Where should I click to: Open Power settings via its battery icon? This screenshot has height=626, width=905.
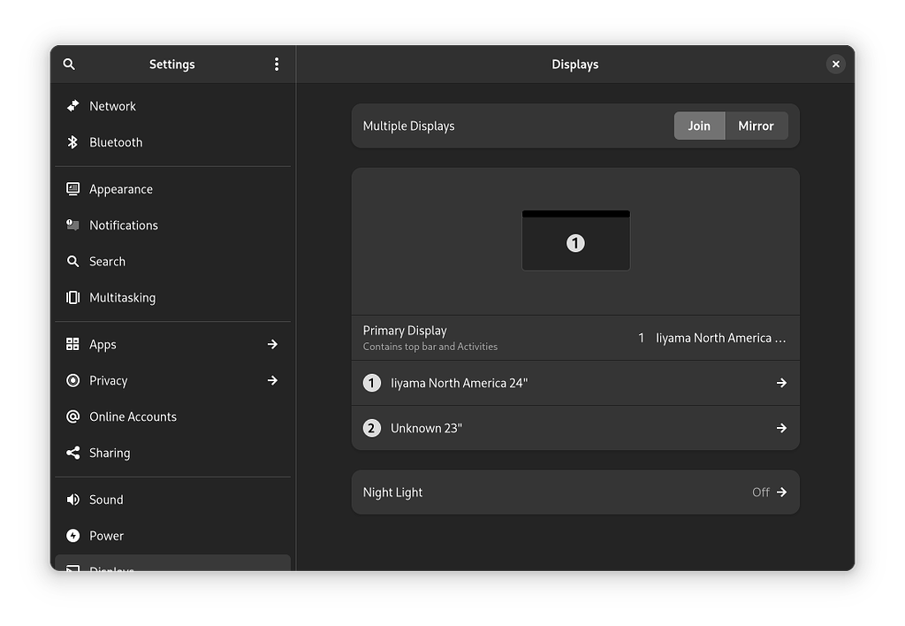click(73, 536)
